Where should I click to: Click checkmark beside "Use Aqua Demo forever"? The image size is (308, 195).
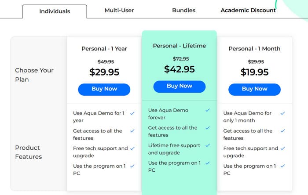207,110
